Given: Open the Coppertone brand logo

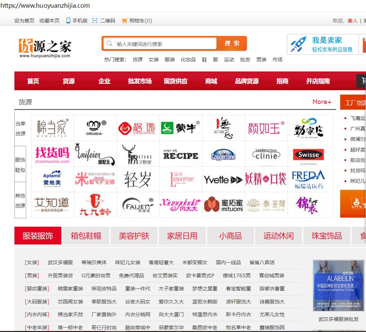Looking at the screenshot, I should tap(223, 155).
